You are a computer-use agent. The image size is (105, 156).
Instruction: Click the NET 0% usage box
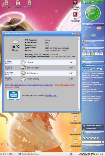coord(101,54)
